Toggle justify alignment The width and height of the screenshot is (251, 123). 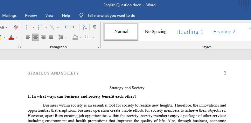click(x=51, y=37)
